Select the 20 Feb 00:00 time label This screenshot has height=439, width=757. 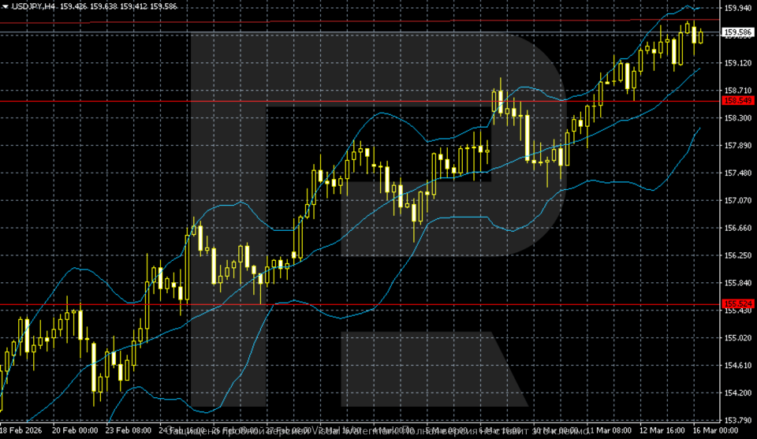[x=75, y=432]
